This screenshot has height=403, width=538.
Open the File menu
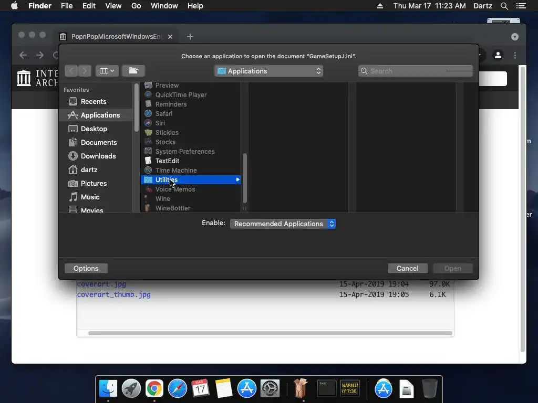67,6
